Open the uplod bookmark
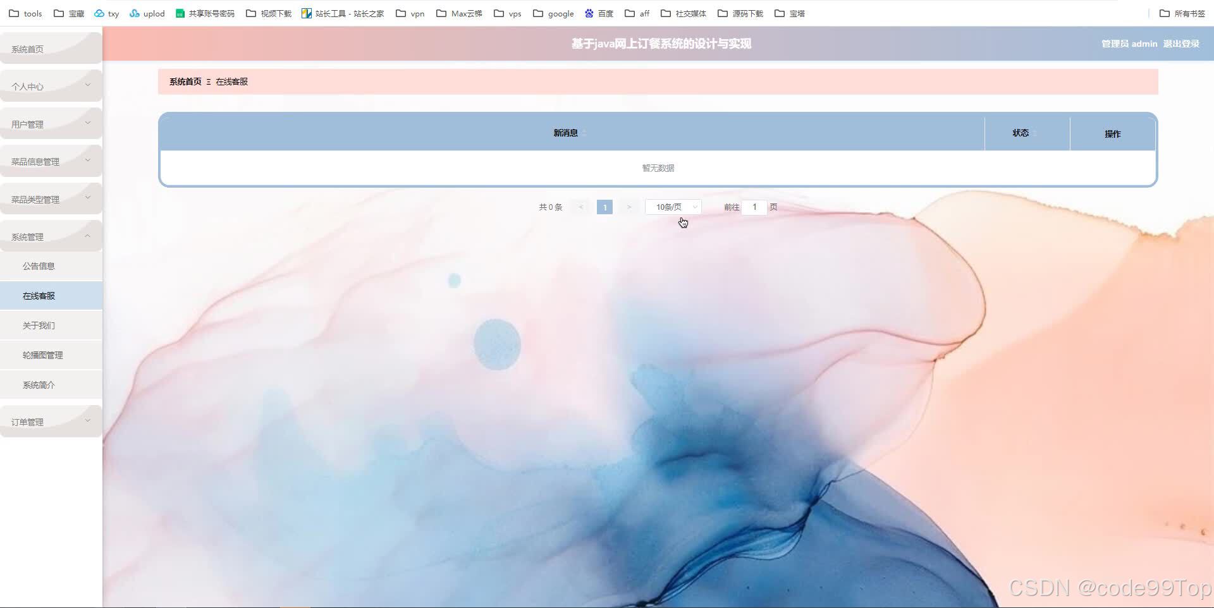The width and height of the screenshot is (1214, 608). [147, 13]
